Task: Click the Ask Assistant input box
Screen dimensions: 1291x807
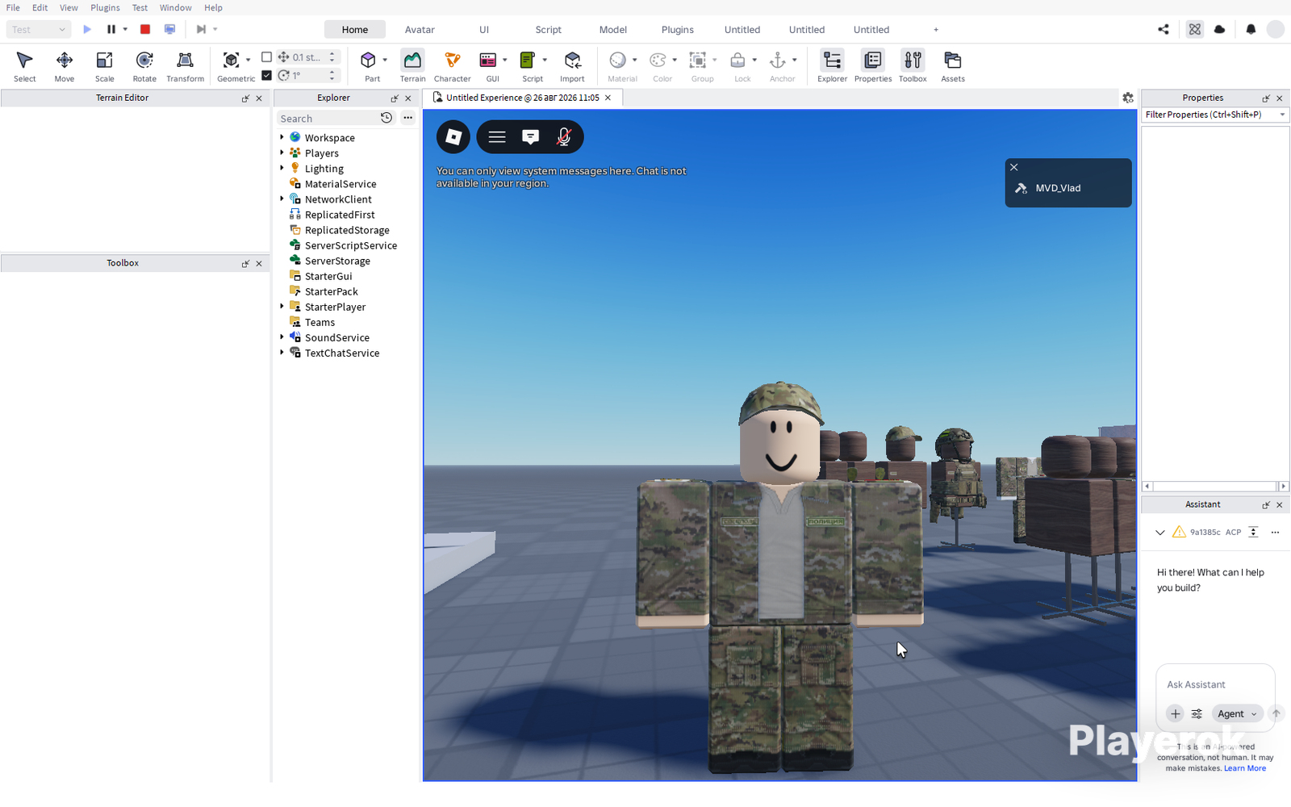Action: 1215,684
